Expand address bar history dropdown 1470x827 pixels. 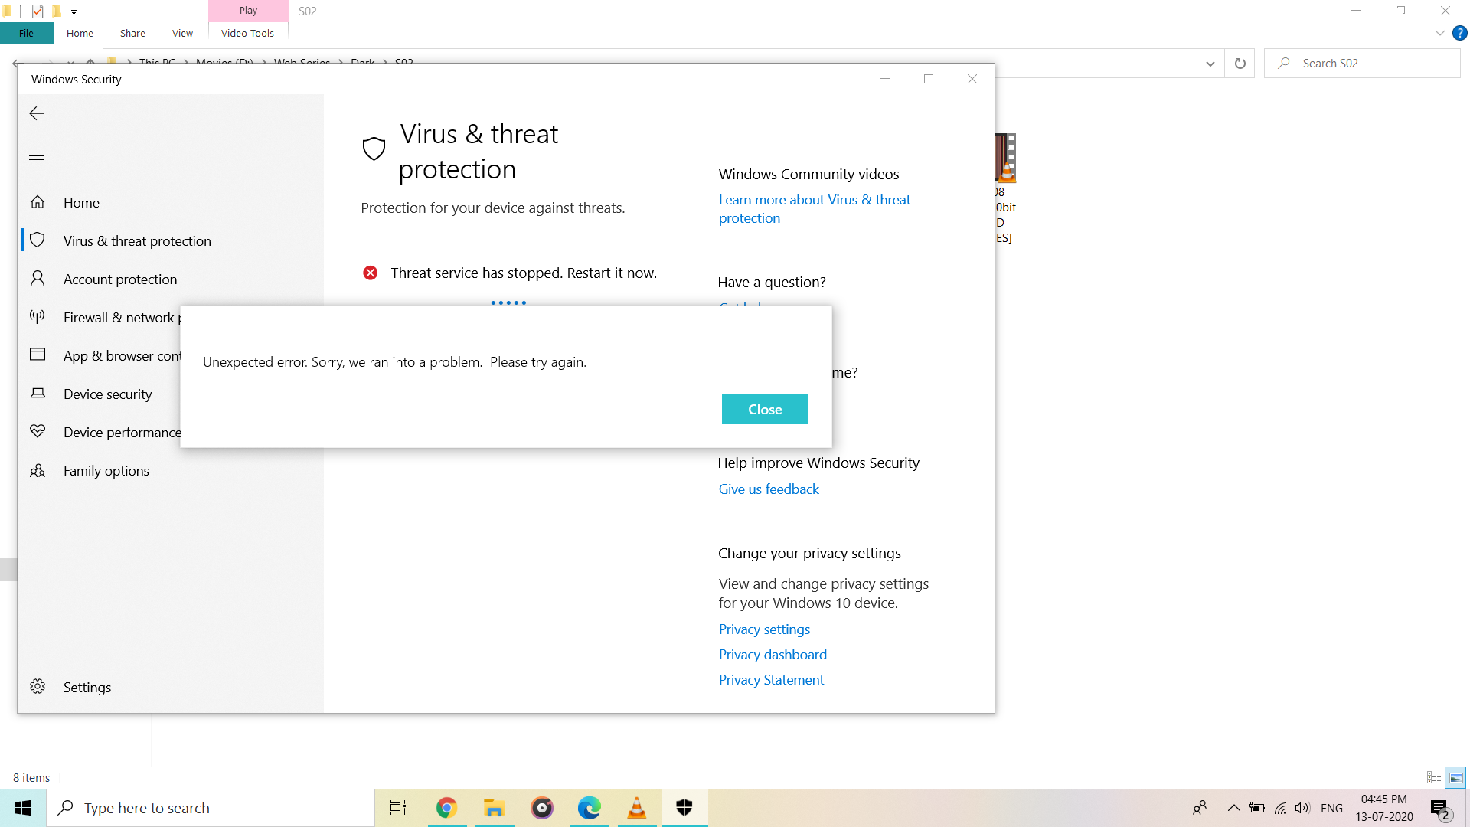[1210, 64]
